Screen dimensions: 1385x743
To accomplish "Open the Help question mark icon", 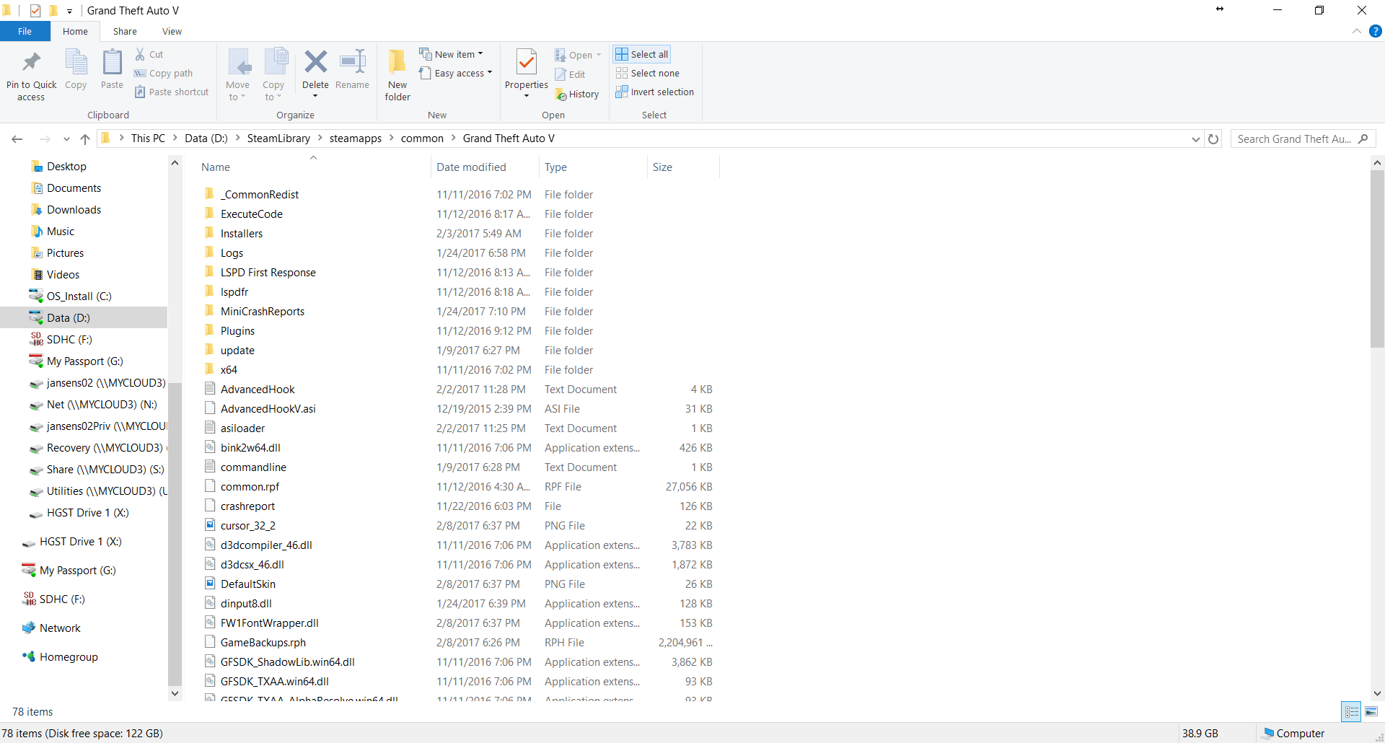I will [1376, 31].
